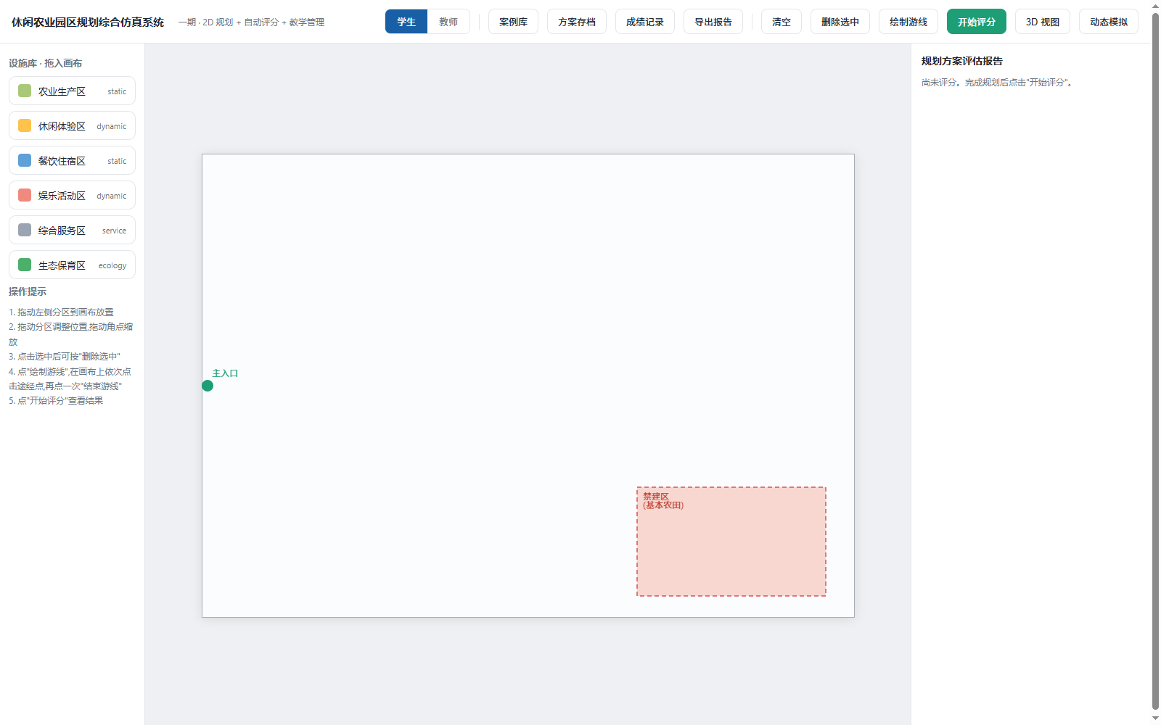Click the 综合服务区 facility label
This screenshot has width=1161, height=725.
click(x=62, y=231)
